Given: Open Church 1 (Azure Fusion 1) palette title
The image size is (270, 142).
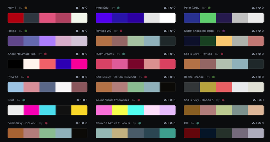Looking at the screenshot, I should click(113, 123).
